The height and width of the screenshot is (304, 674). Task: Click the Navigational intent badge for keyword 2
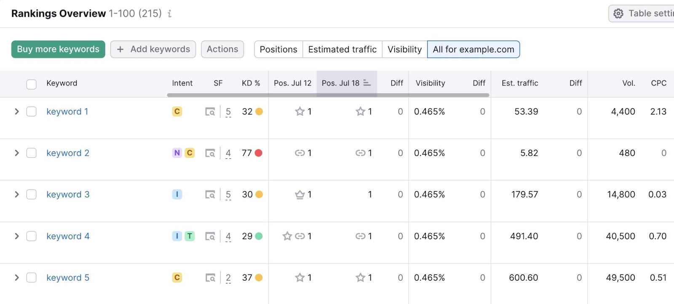pos(177,153)
